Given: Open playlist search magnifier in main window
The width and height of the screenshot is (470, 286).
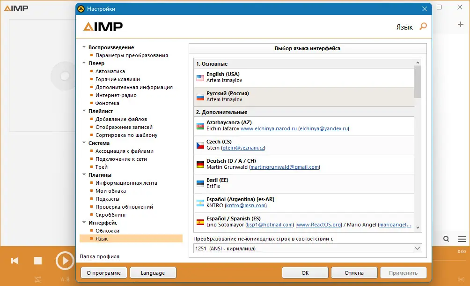Looking at the screenshot, I should 446,239.
